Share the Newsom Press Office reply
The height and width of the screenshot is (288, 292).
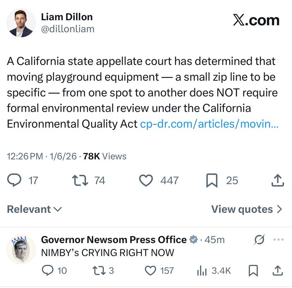coord(278,270)
